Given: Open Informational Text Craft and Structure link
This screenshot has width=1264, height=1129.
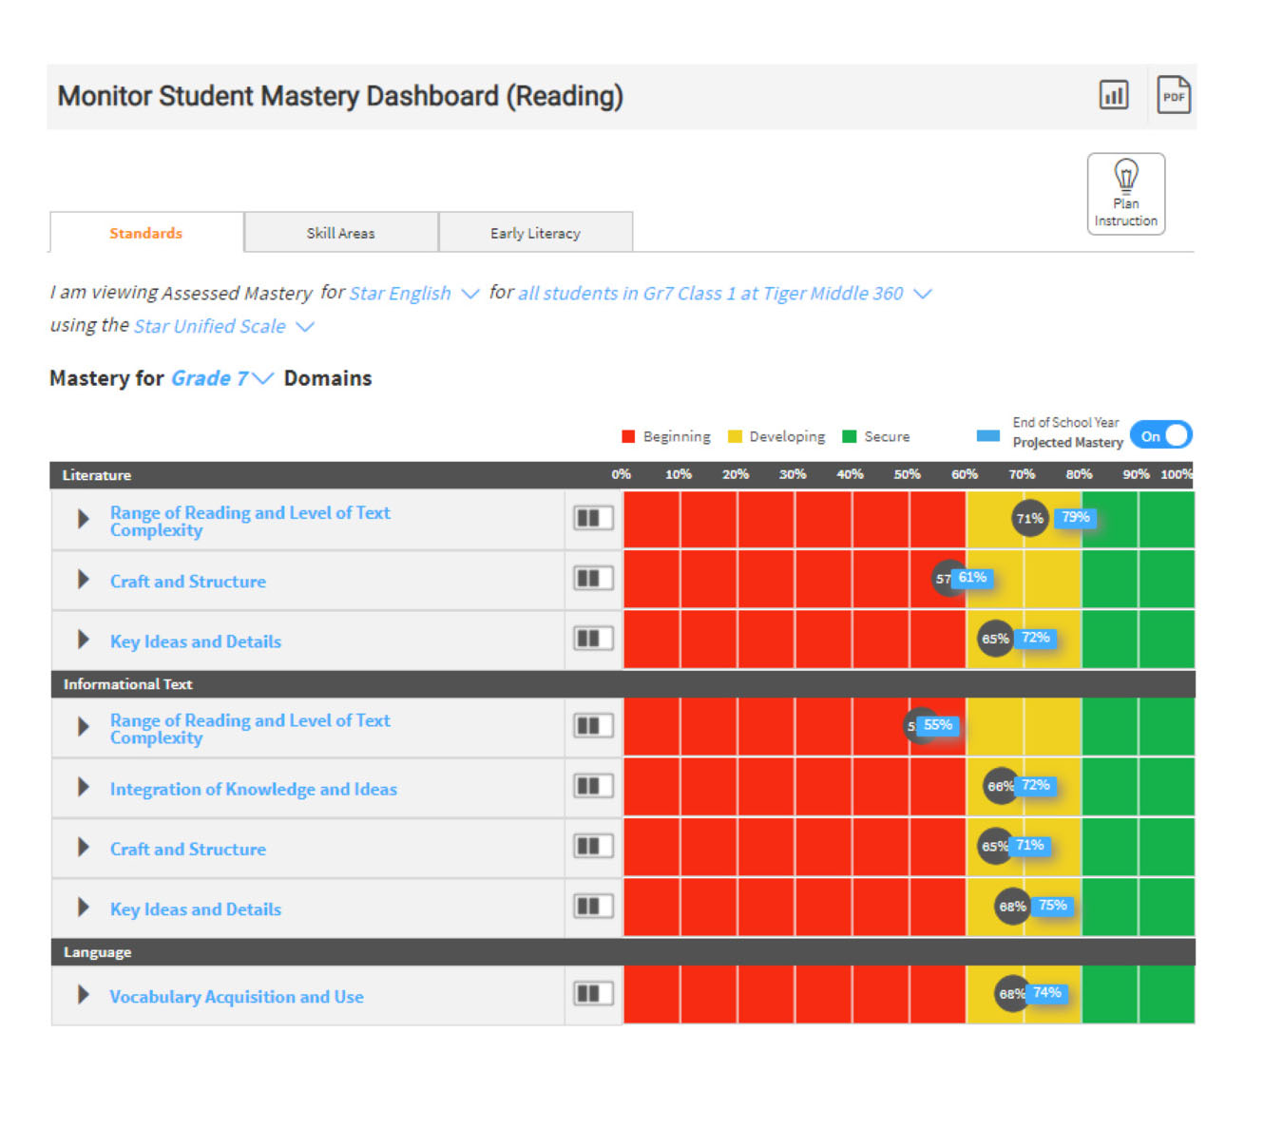Looking at the screenshot, I should click(x=188, y=849).
